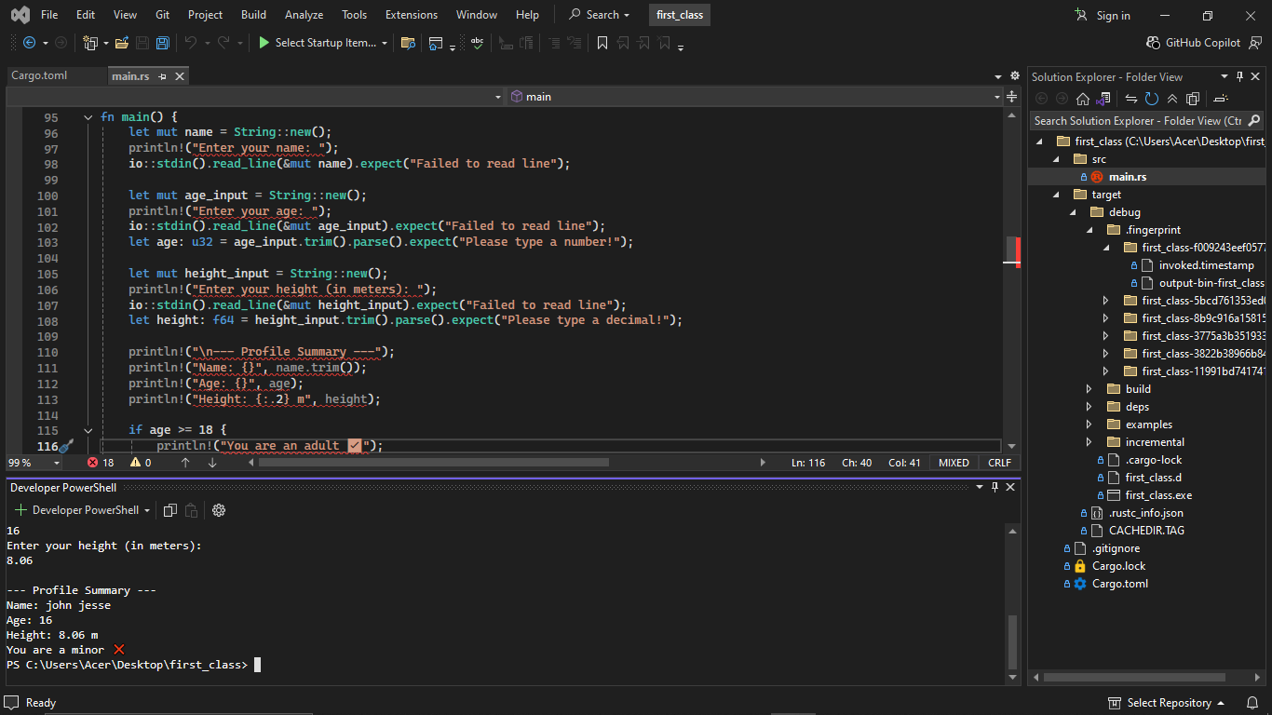
Task: Click the screwdriver quick actions icon
Action: click(x=65, y=447)
